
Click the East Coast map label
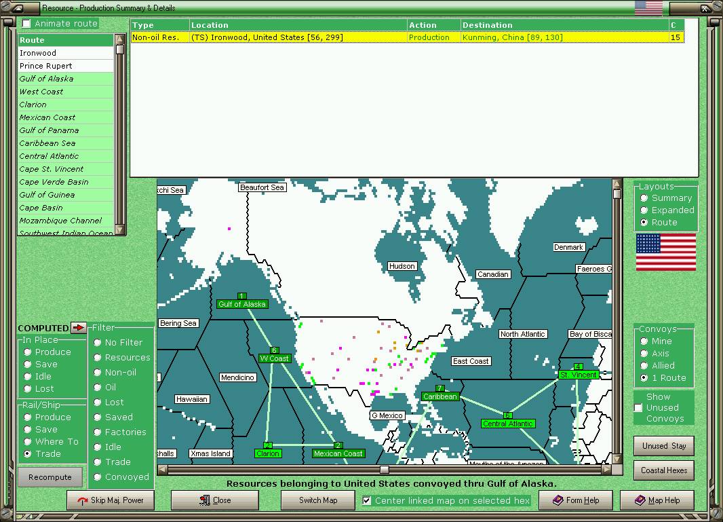471,361
